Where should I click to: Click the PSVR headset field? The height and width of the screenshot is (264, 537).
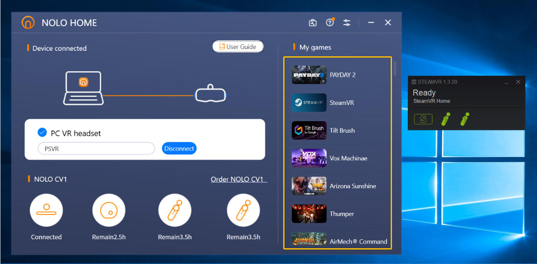pyautogui.click(x=96, y=148)
